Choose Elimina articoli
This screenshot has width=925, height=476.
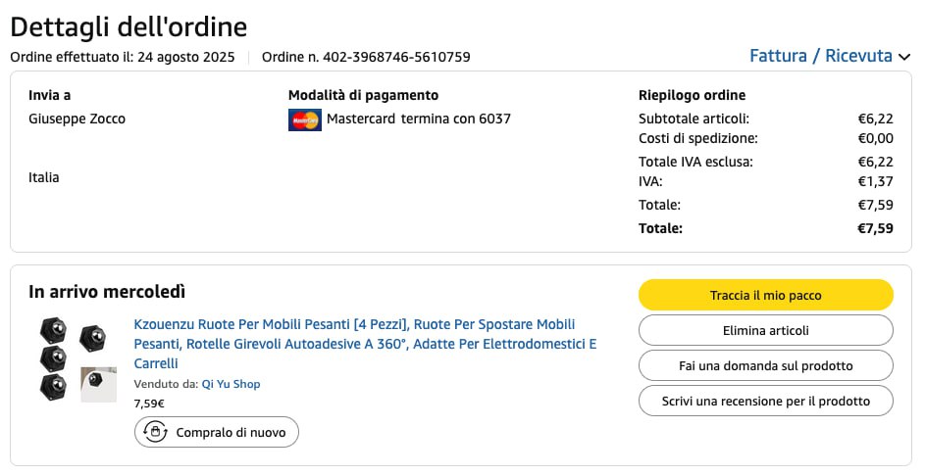765,330
